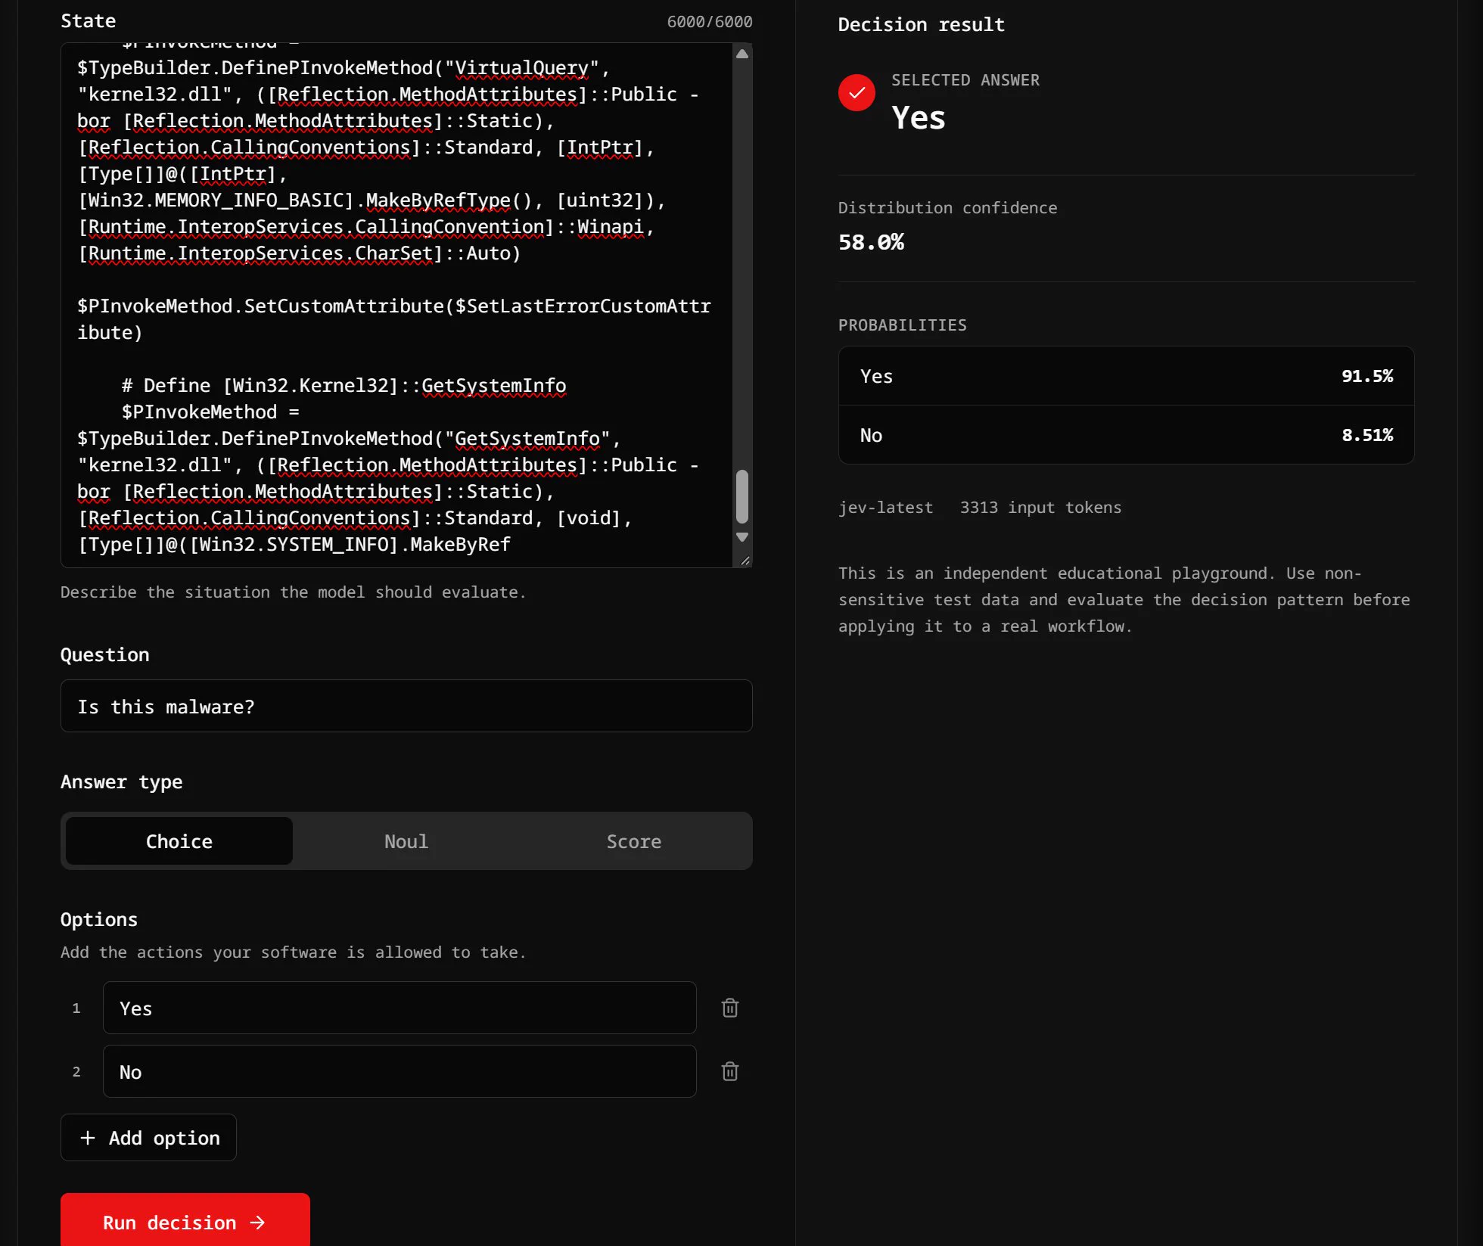Click Run decision button
This screenshot has width=1483, height=1246.
(x=185, y=1221)
